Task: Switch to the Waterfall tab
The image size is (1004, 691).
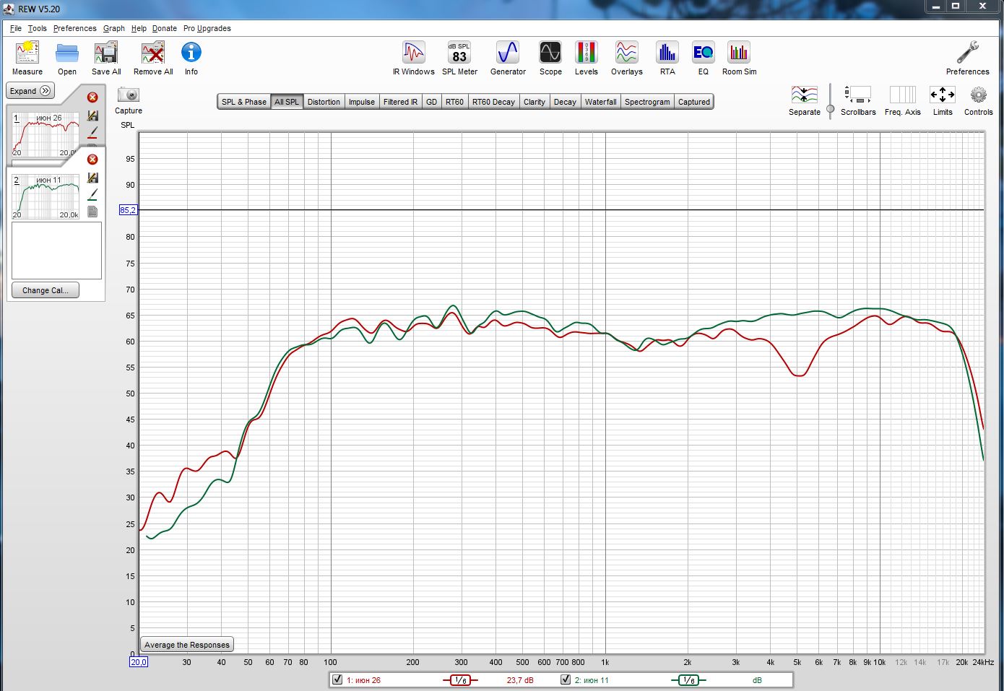Action: [x=600, y=102]
